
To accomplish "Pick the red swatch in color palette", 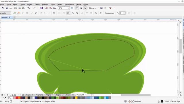I will 17,98.
